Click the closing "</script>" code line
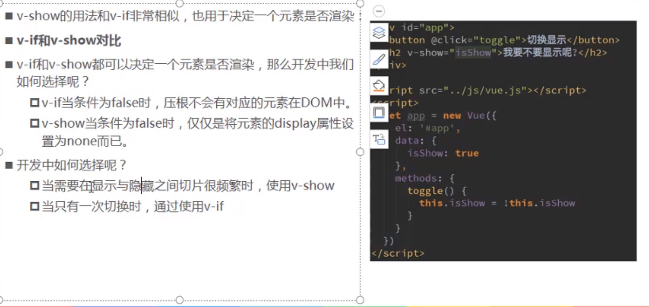 (398, 253)
